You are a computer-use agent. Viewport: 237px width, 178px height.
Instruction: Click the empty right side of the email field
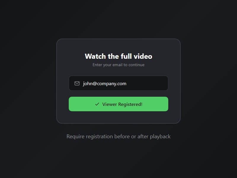tap(147, 83)
